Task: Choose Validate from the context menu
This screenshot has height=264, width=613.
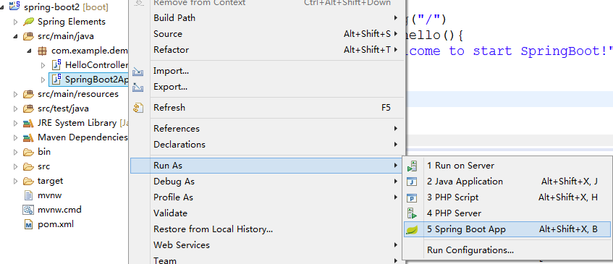Action: click(x=267, y=213)
